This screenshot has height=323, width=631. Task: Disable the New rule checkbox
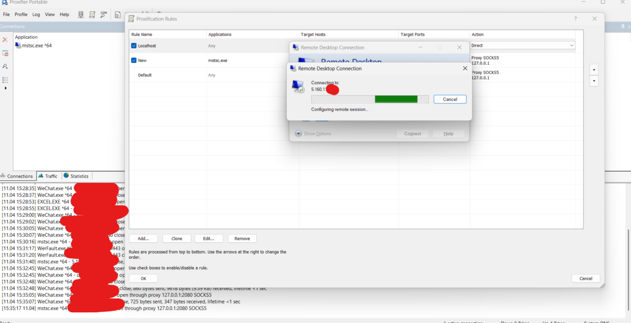(134, 60)
